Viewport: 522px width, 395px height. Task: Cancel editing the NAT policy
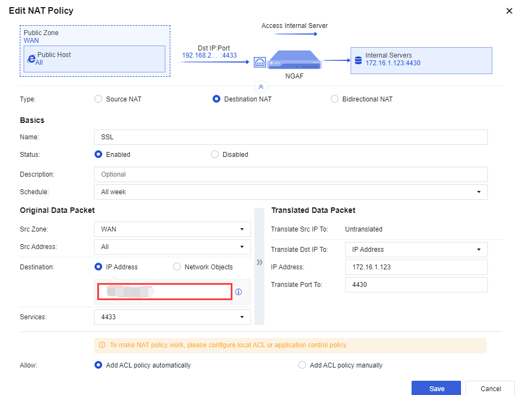coord(490,388)
